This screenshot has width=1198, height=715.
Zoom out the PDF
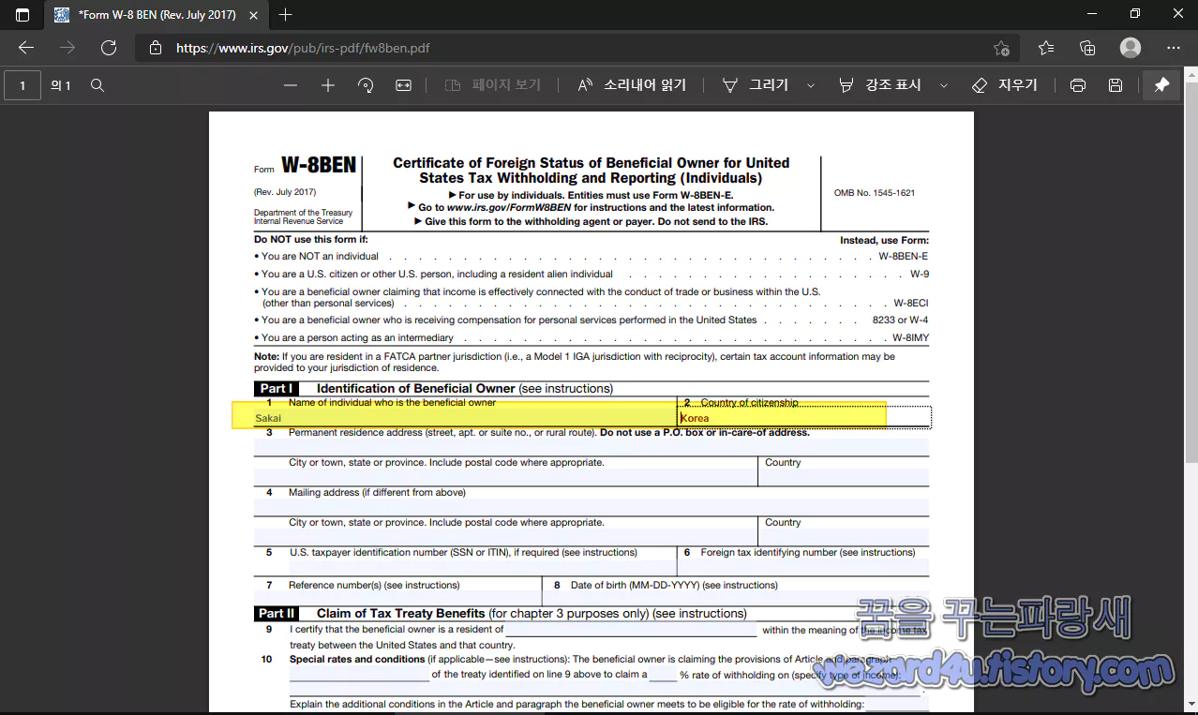pyautogui.click(x=291, y=85)
